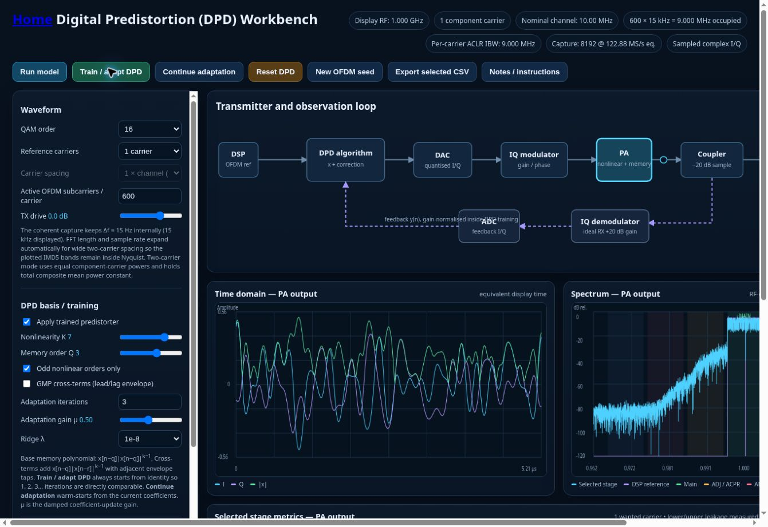Click Continue adaptation button
Screen dimensions: 768x527
click(199, 72)
